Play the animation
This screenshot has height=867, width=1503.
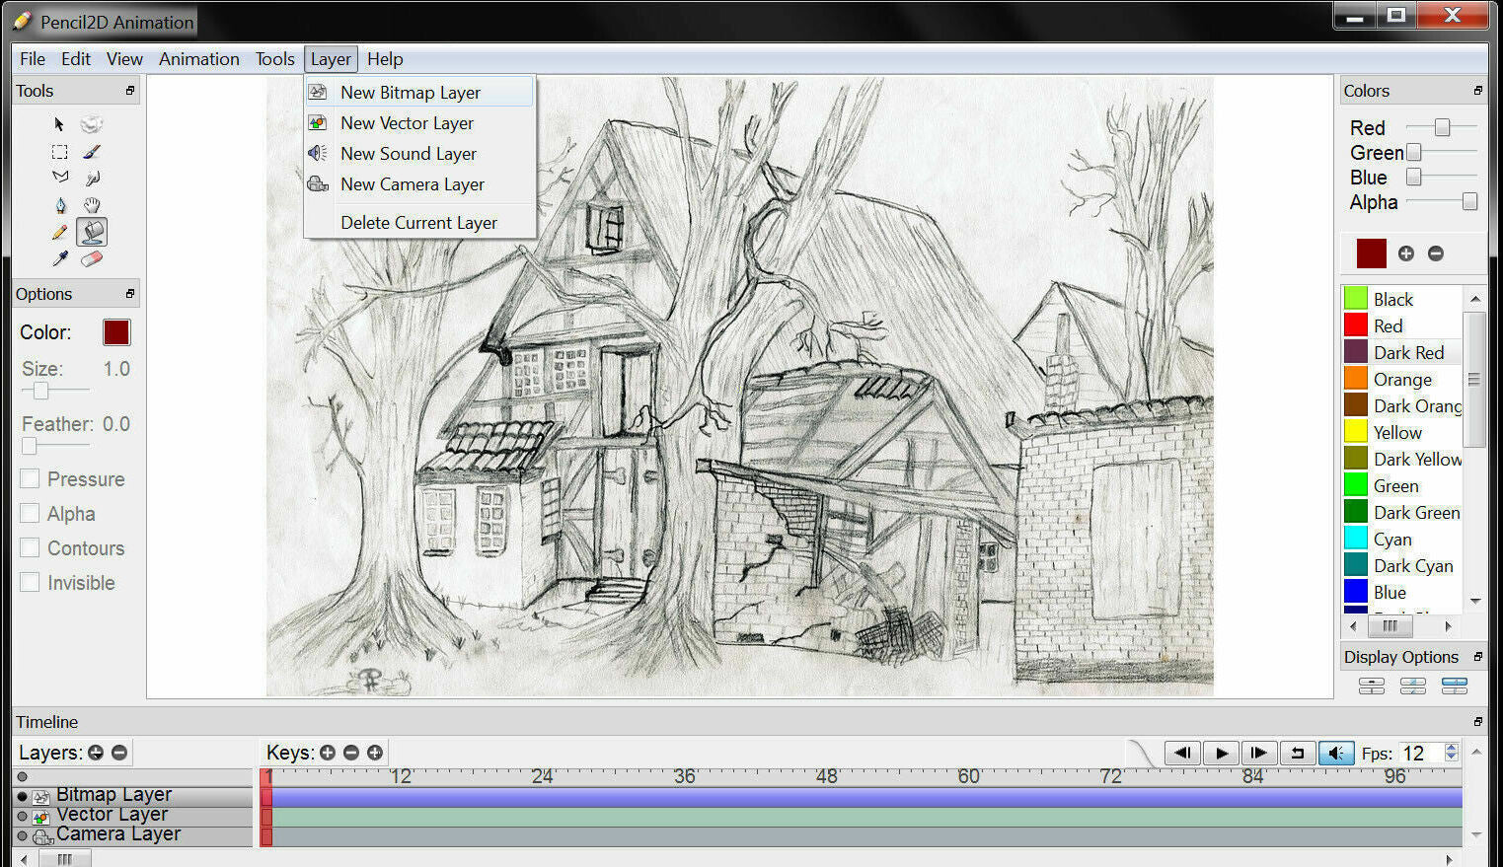pos(1221,753)
